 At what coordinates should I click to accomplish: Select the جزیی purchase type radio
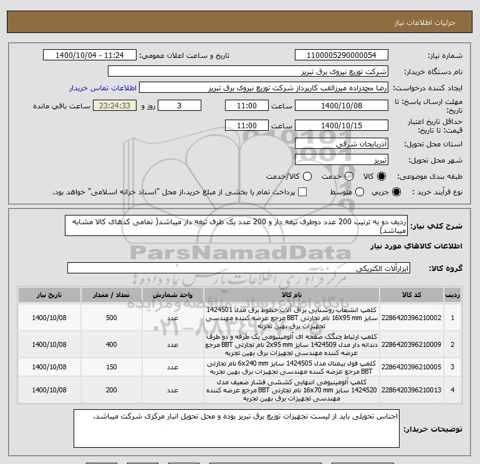(396, 192)
